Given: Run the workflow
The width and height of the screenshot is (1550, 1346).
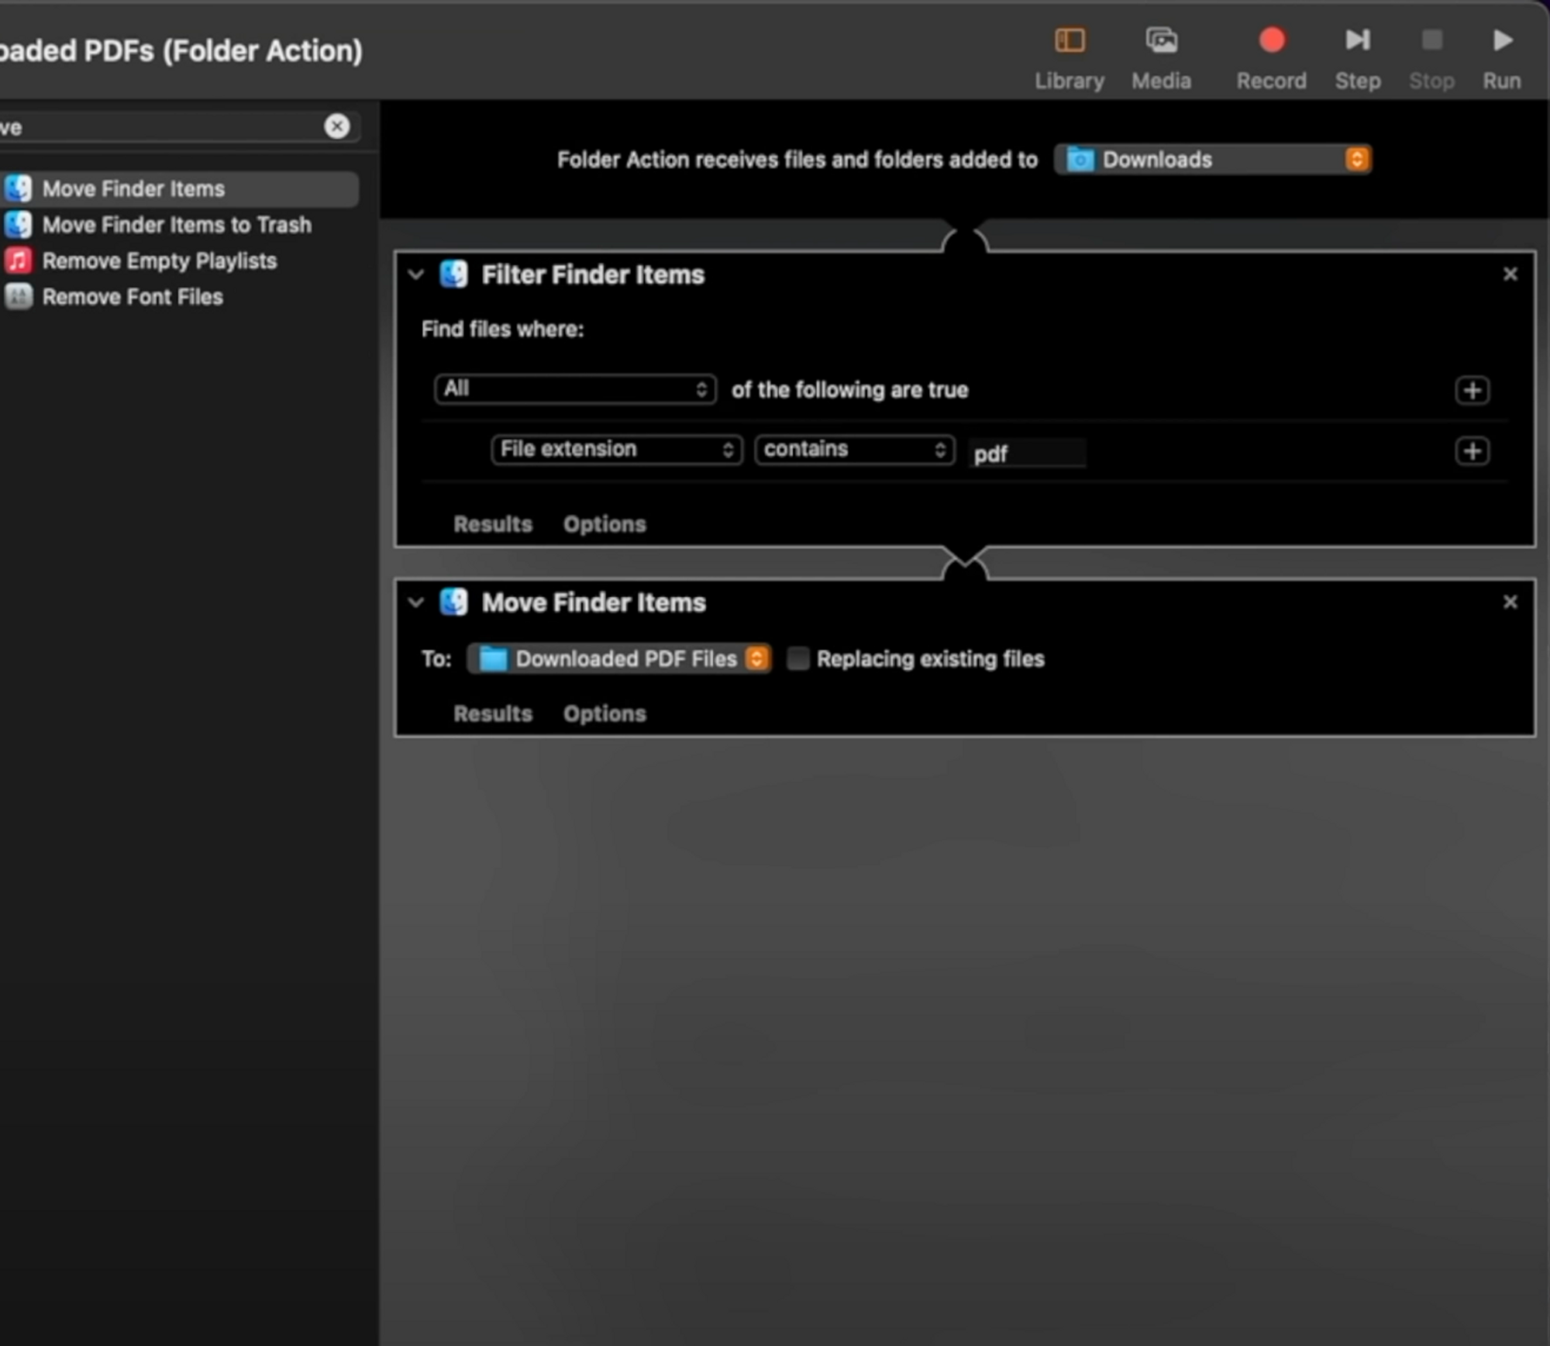Looking at the screenshot, I should click(1502, 40).
